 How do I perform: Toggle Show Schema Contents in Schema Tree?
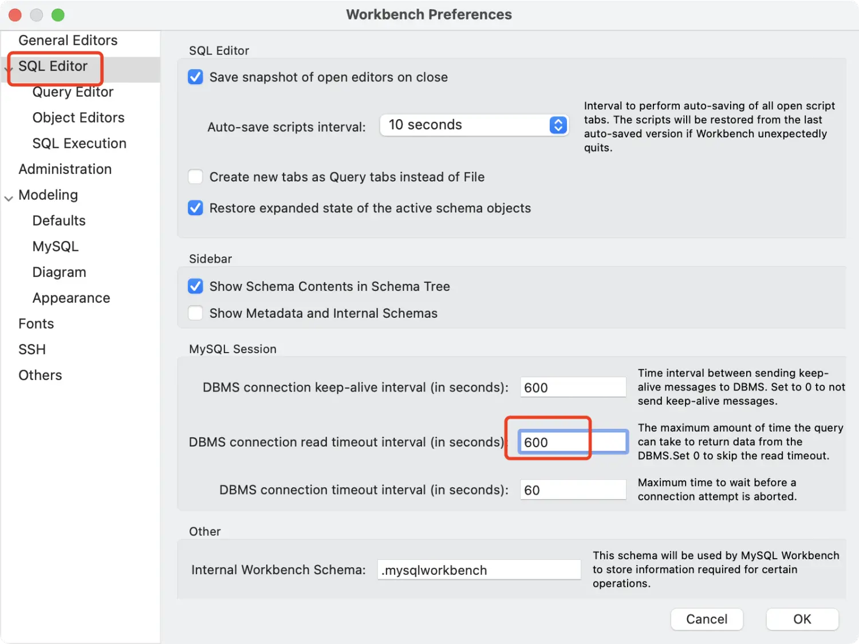196,286
